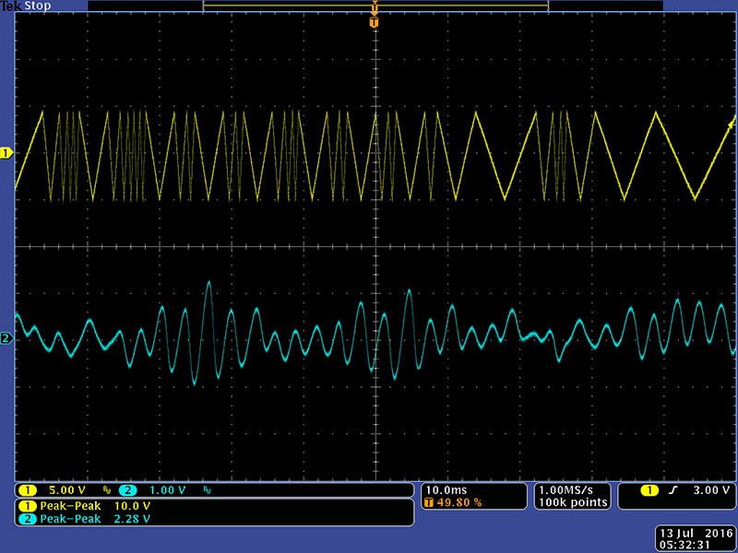Click channel 2 bandwidth limit icon

click(208, 490)
